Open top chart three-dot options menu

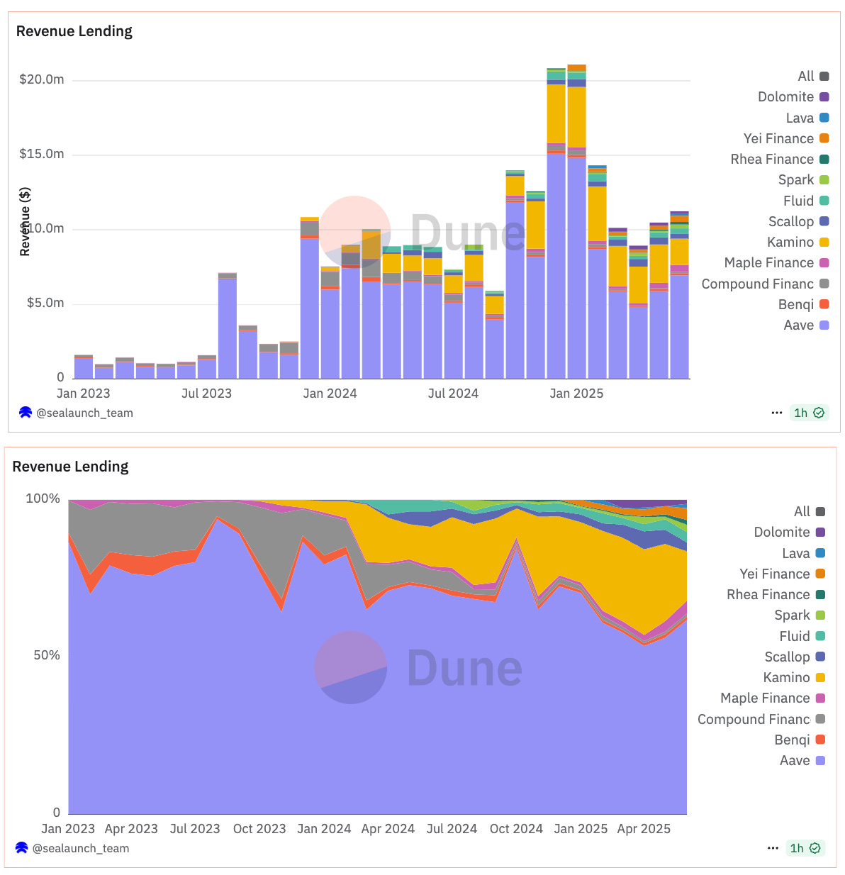777,413
